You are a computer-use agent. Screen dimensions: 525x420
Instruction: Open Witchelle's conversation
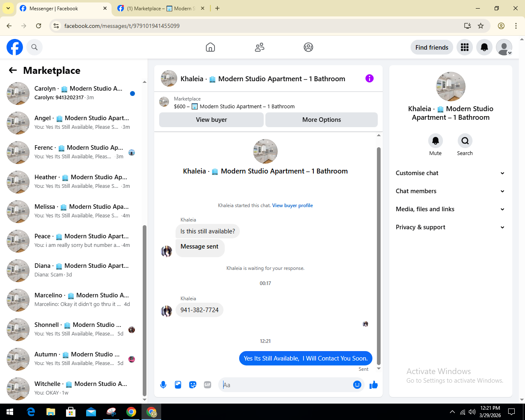(72, 389)
